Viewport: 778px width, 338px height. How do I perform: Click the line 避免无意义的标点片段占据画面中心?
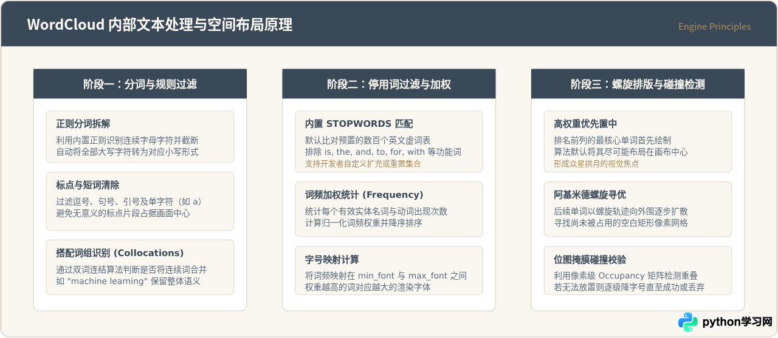[x=123, y=213]
